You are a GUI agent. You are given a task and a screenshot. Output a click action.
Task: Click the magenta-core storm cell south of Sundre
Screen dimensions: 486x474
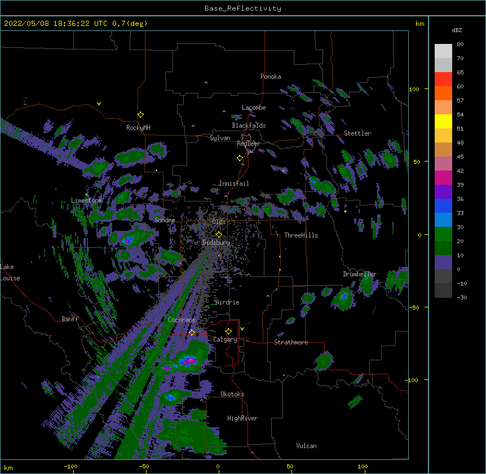127,240
